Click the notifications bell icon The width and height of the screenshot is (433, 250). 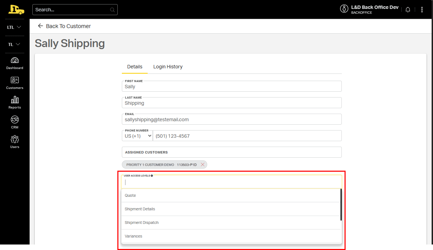(x=408, y=10)
